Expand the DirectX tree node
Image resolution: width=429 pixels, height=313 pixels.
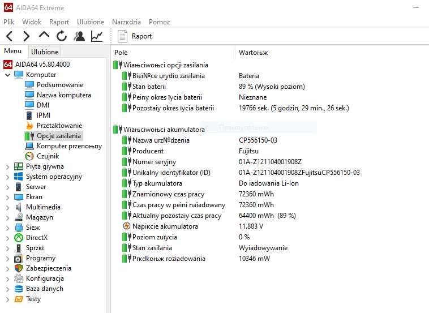point(8,238)
